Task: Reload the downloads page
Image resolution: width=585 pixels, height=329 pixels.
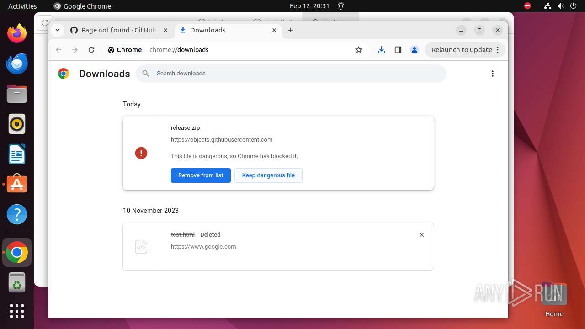Action: (91, 50)
